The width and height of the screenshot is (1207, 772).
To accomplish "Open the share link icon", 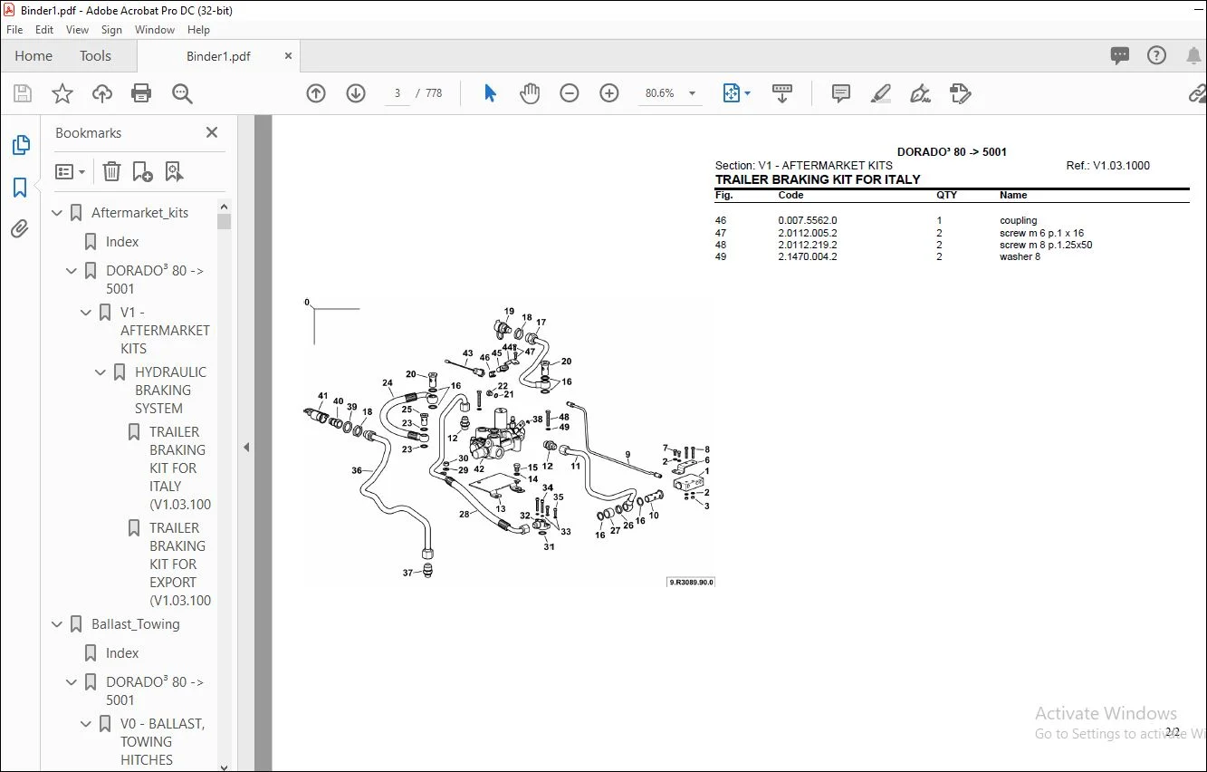I will [x=1197, y=93].
